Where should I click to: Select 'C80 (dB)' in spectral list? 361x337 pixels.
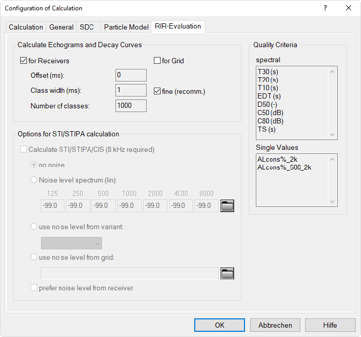270,121
